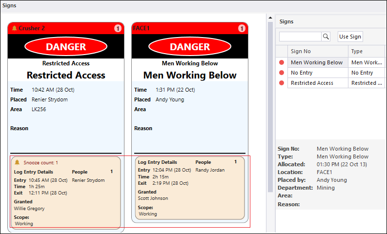Click Willie Gregory under Granted
This screenshot has width=387, height=234.
tap(29, 209)
